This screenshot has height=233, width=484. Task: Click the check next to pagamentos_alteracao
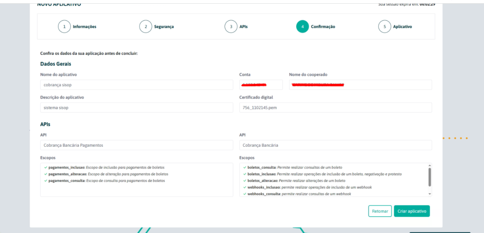click(45, 174)
